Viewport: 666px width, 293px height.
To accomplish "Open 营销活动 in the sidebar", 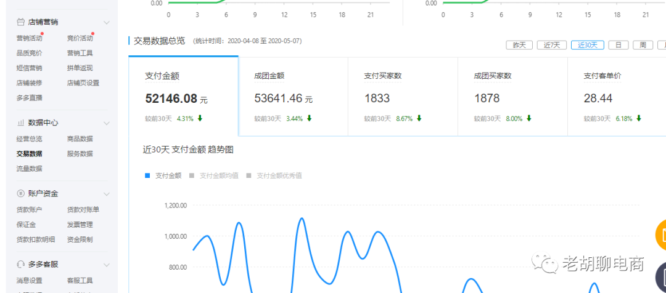I will [x=30, y=38].
